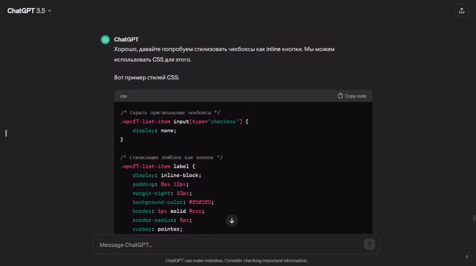Click the ChatGPT avatar logo icon
This screenshot has height=266, width=476.
click(x=106, y=40)
